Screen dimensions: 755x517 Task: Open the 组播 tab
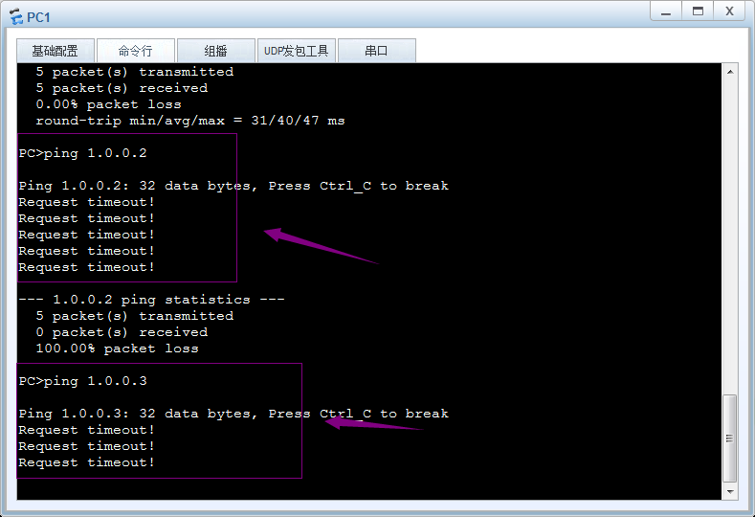[x=215, y=51]
